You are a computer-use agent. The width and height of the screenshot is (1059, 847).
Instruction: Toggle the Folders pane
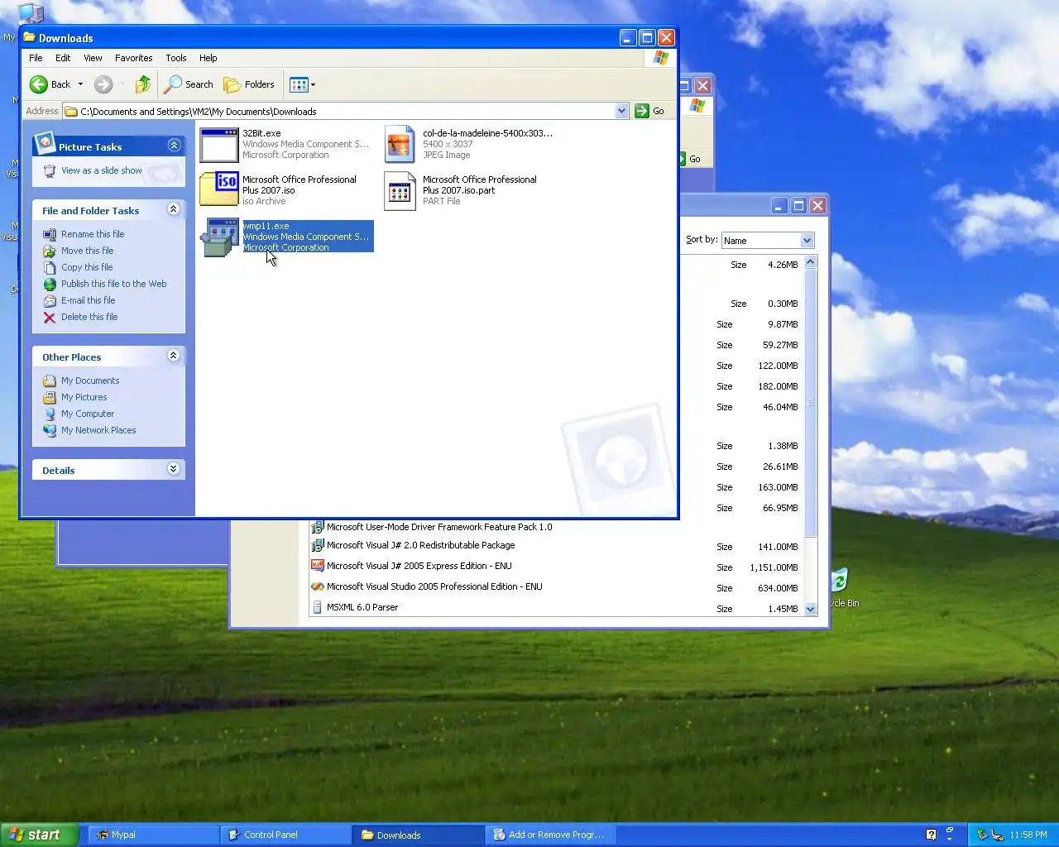click(x=249, y=84)
